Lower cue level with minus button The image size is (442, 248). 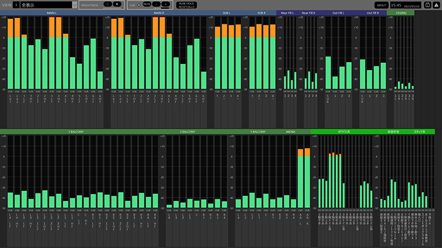(156, 4)
